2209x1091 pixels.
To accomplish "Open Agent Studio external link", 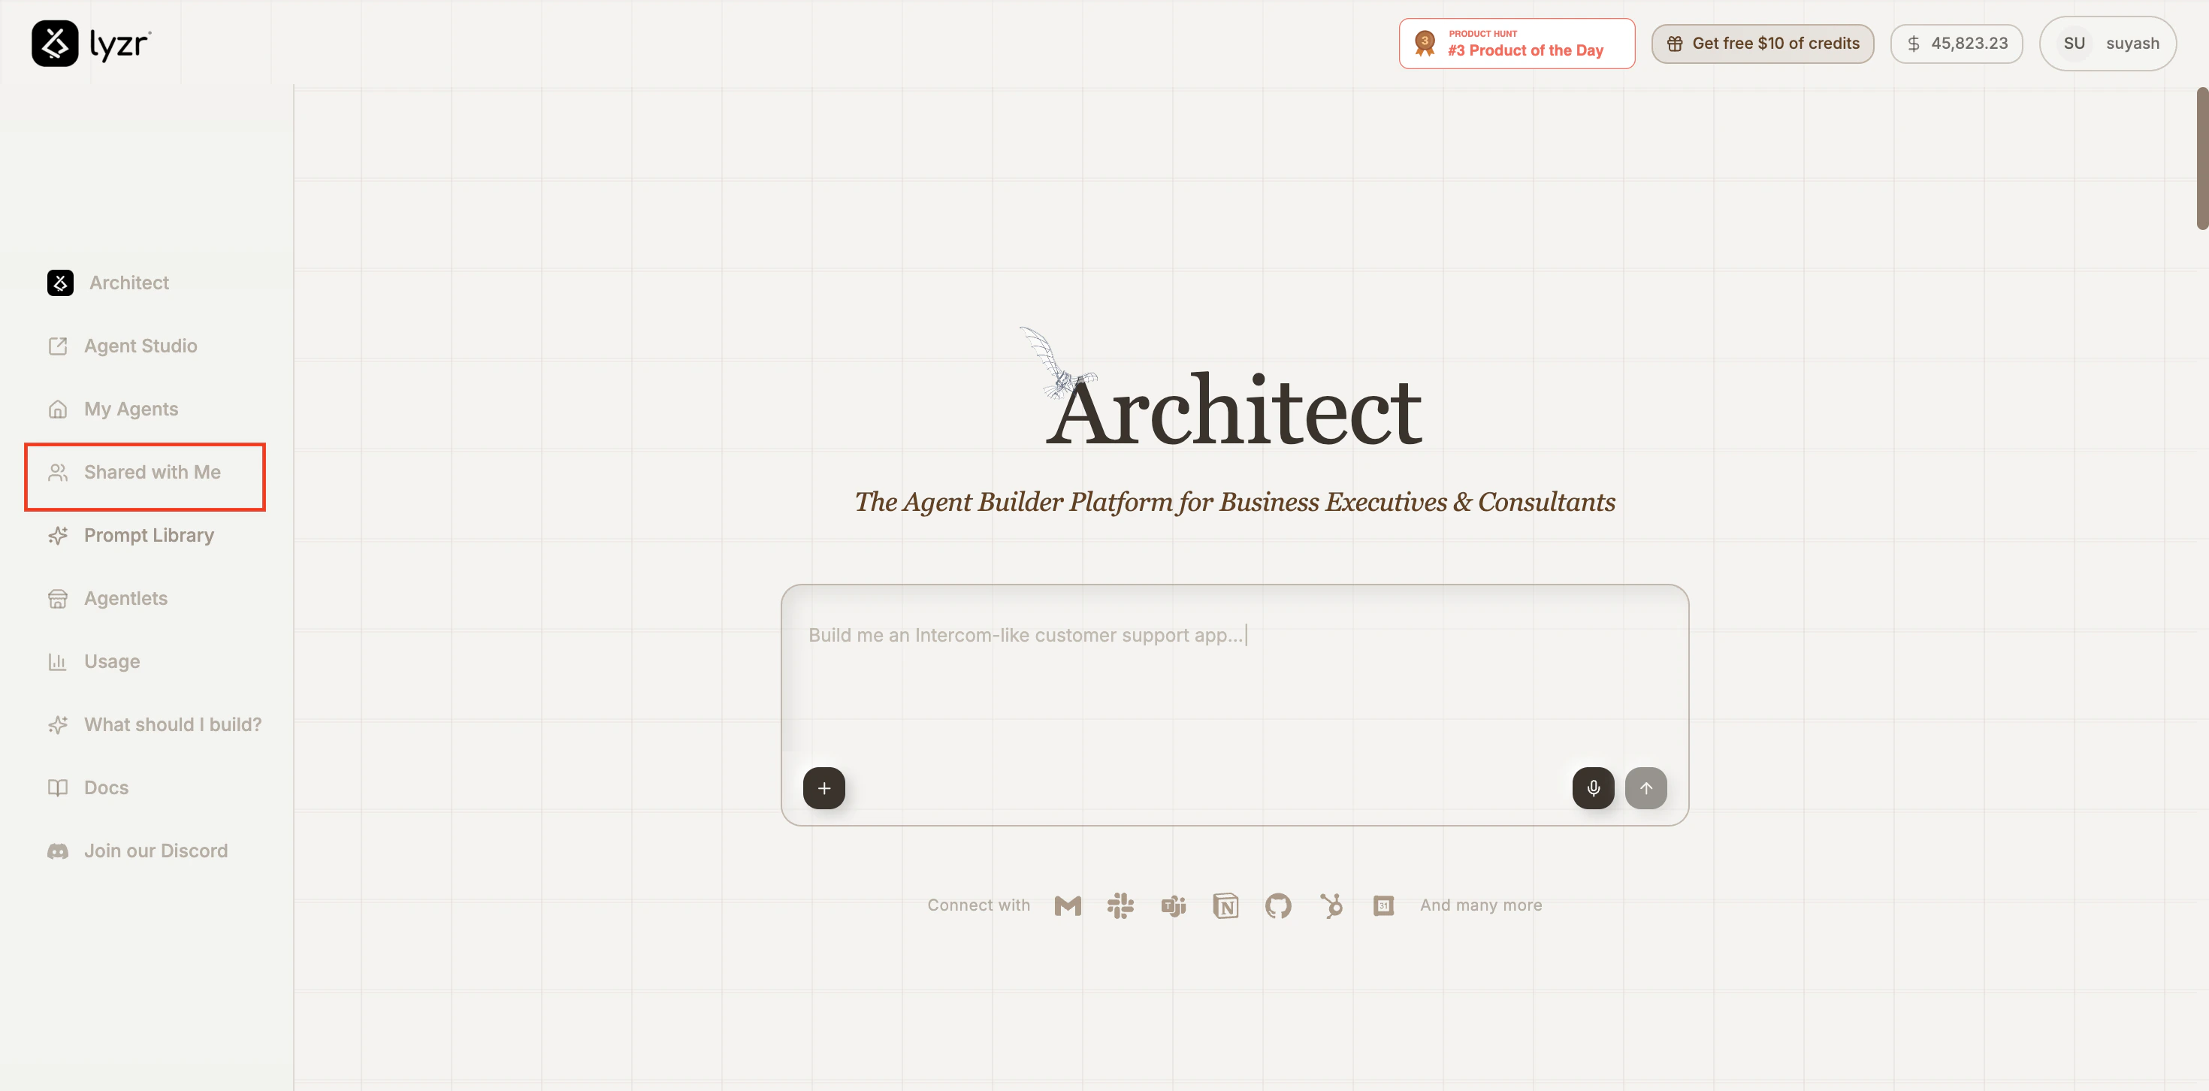I will tap(140, 346).
